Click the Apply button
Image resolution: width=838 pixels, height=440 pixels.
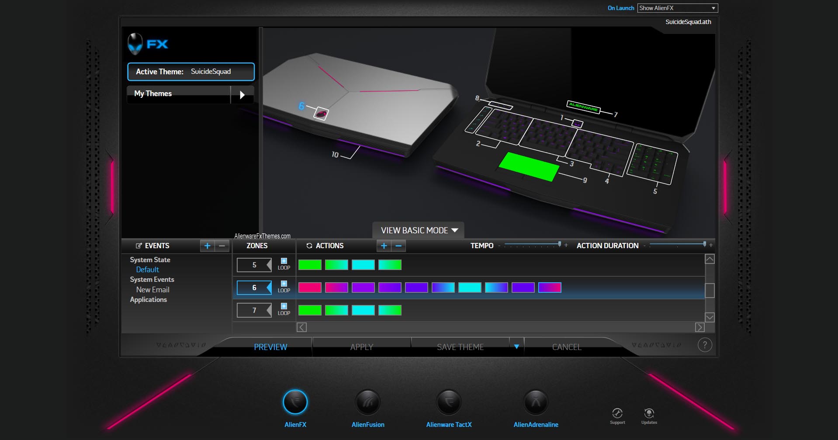[362, 347]
